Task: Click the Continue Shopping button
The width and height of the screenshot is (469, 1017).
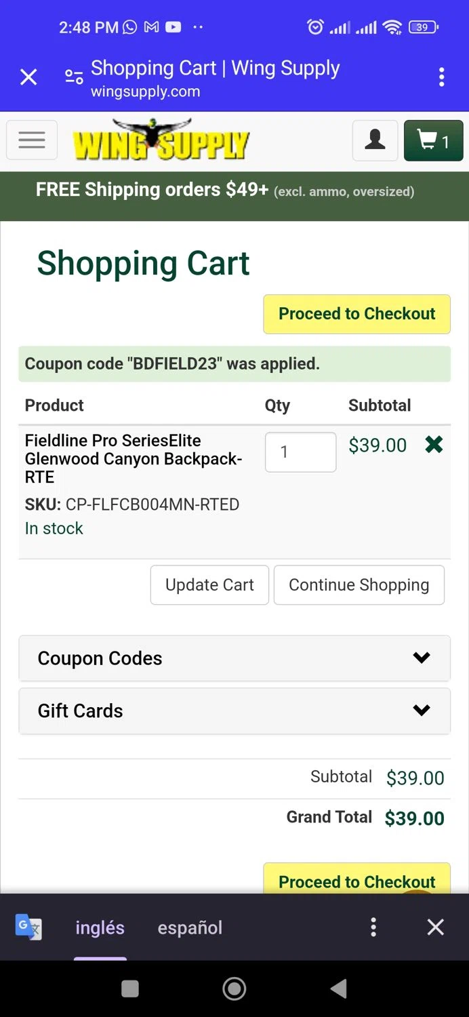Action: [x=359, y=584]
